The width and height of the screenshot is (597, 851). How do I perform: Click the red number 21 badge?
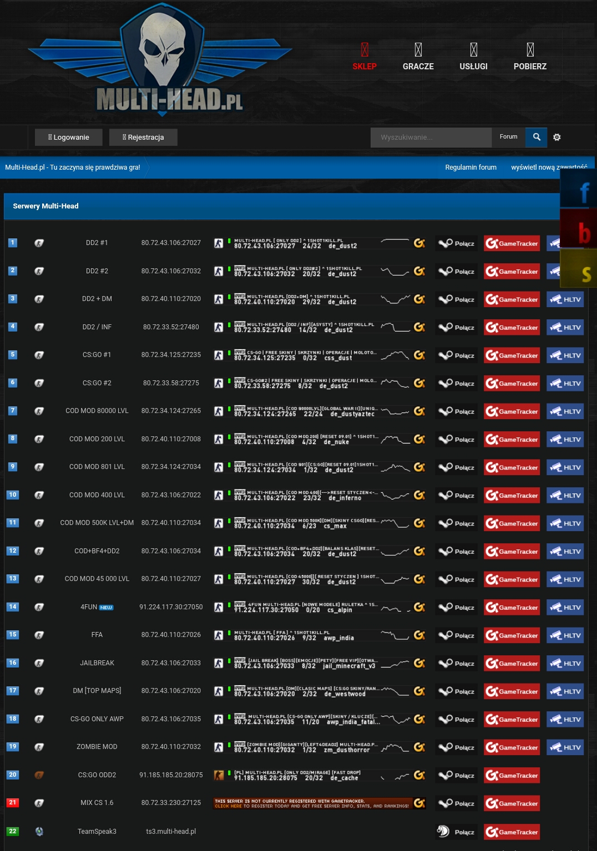[12, 802]
